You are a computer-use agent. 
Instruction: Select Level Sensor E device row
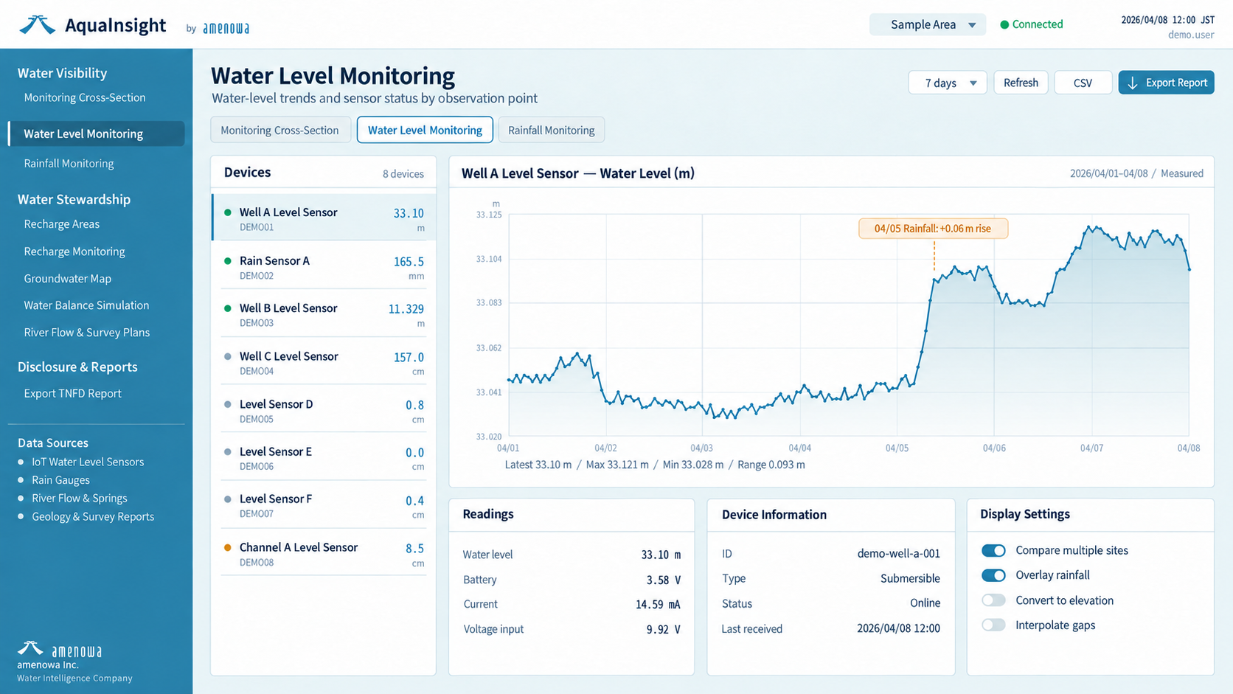324,457
